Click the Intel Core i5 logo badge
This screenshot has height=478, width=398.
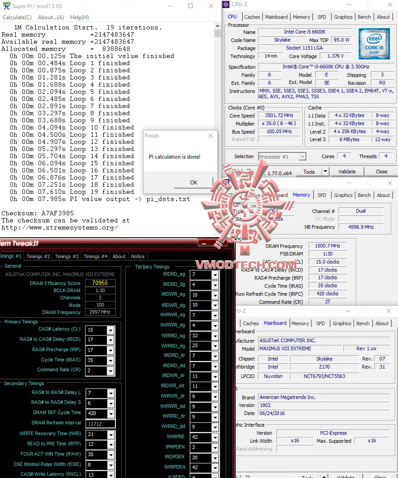pyautogui.click(x=374, y=44)
